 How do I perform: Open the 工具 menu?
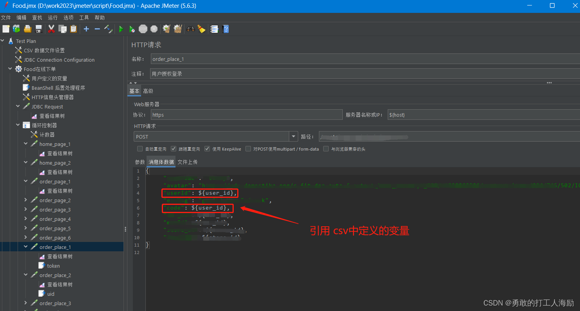[x=84, y=18]
